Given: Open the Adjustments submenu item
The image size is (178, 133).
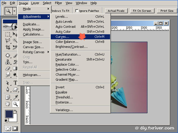Looking at the screenshot, I should pos(34,17).
